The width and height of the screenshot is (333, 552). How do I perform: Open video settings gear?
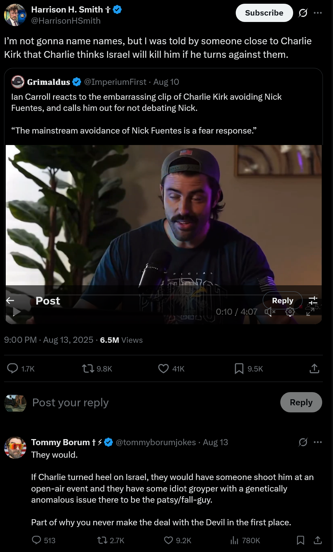coord(290,312)
